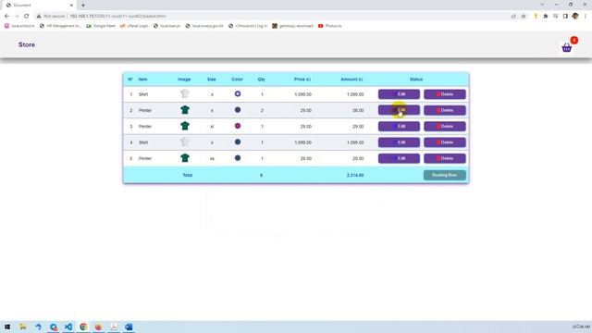Click the green shirt thumbnail in row 2
Viewport: 592px width, 333px height.
point(185,110)
